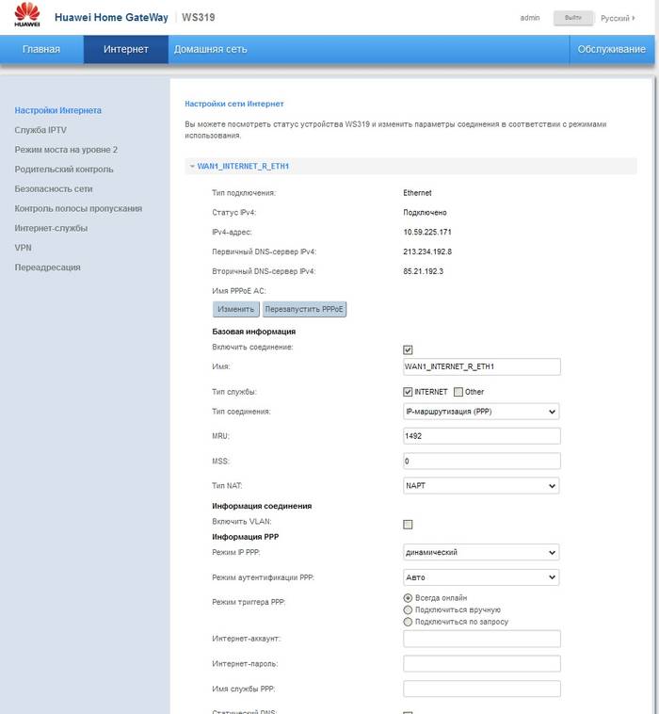Screen dimensions: 659x714
Task: Uncheck the INTERNET service type checkbox
Action: point(408,392)
